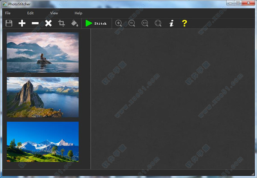Clear all images with the X icon
The height and width of the screenshot is (178, 257).
48,23
